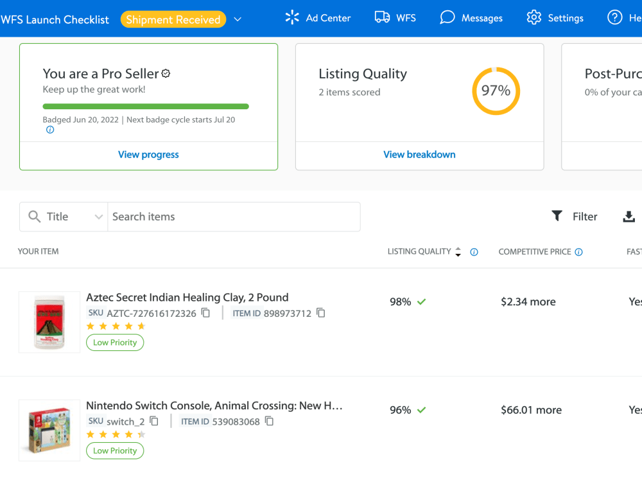Click the Listing Quality column header
Screen dimensions: 642x482
pos(419,251)
